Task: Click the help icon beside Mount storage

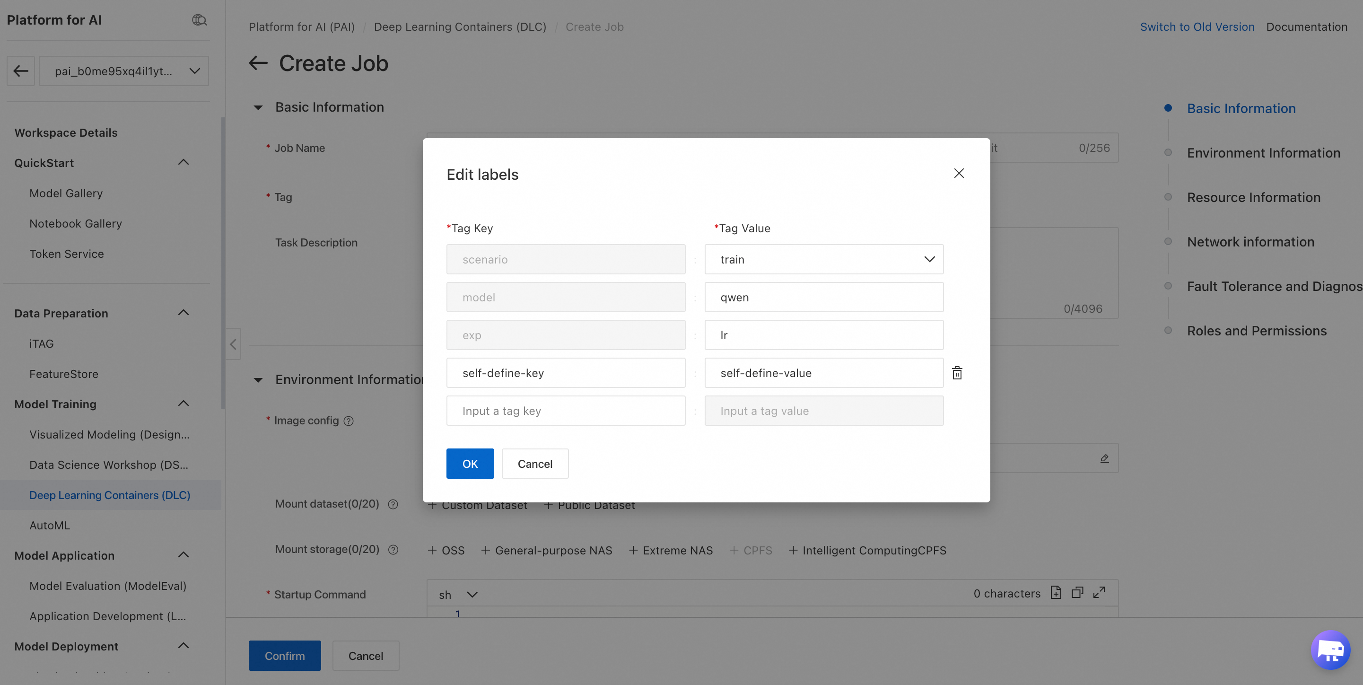Action: coord(393,550)
